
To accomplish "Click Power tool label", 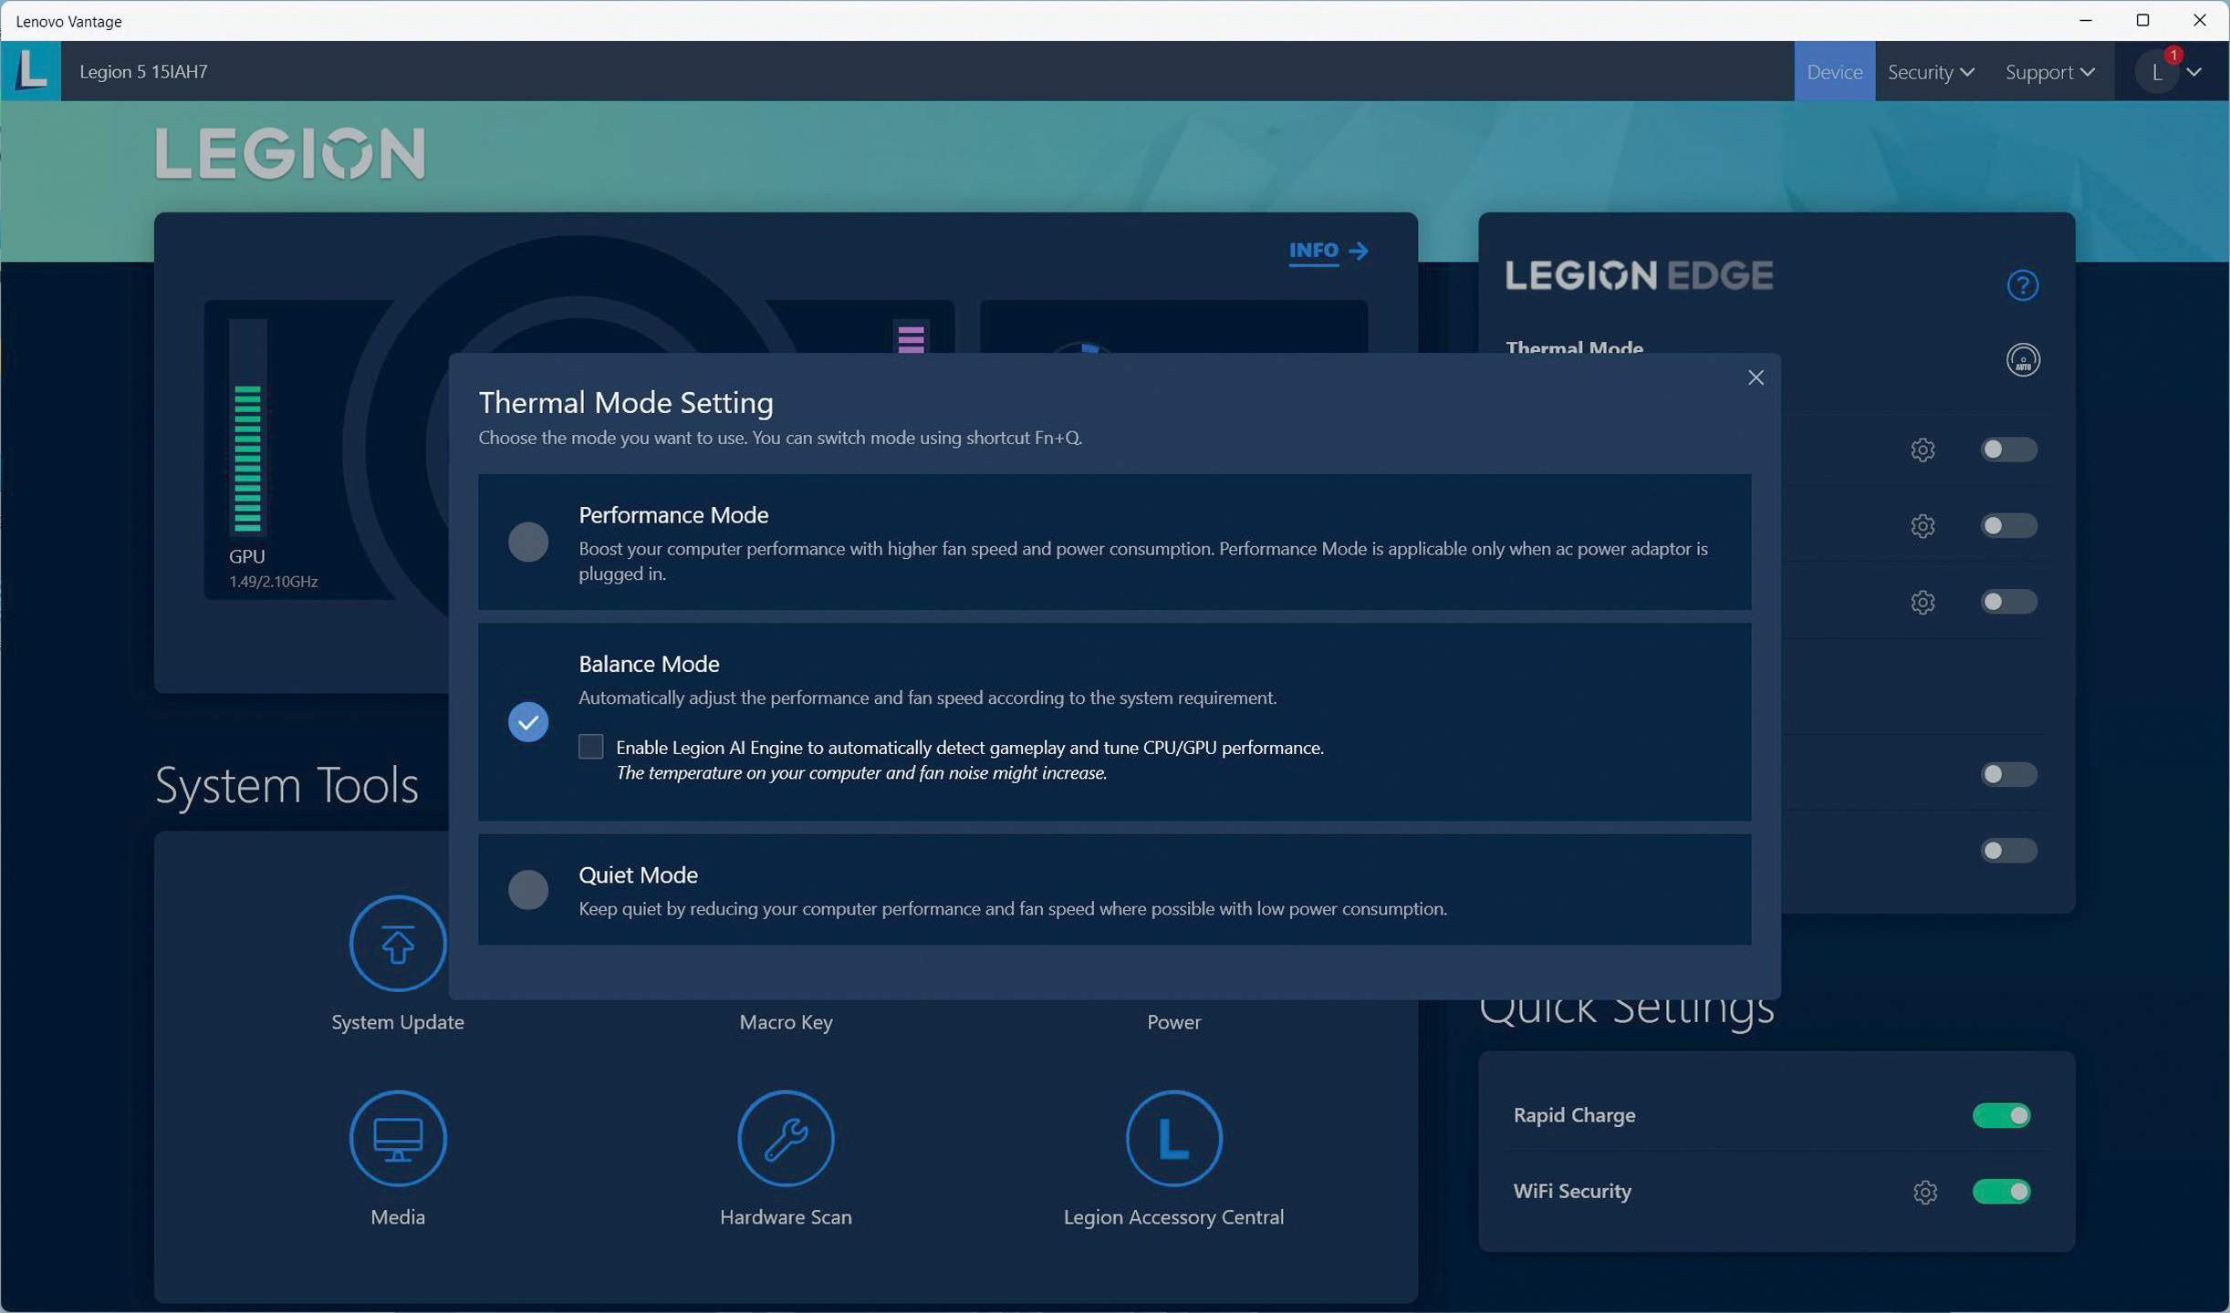I will click(x=1173, y=1022).
